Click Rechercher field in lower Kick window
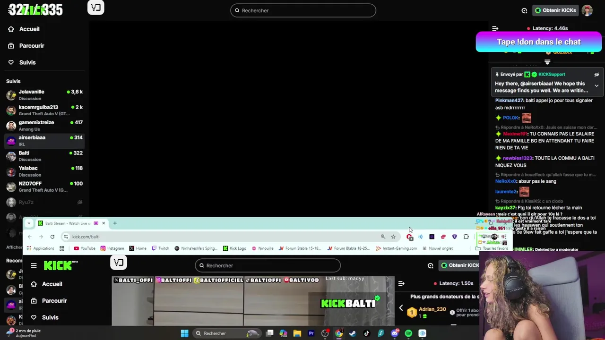Viewport: 605px width, 340px height. pos(268,265)
